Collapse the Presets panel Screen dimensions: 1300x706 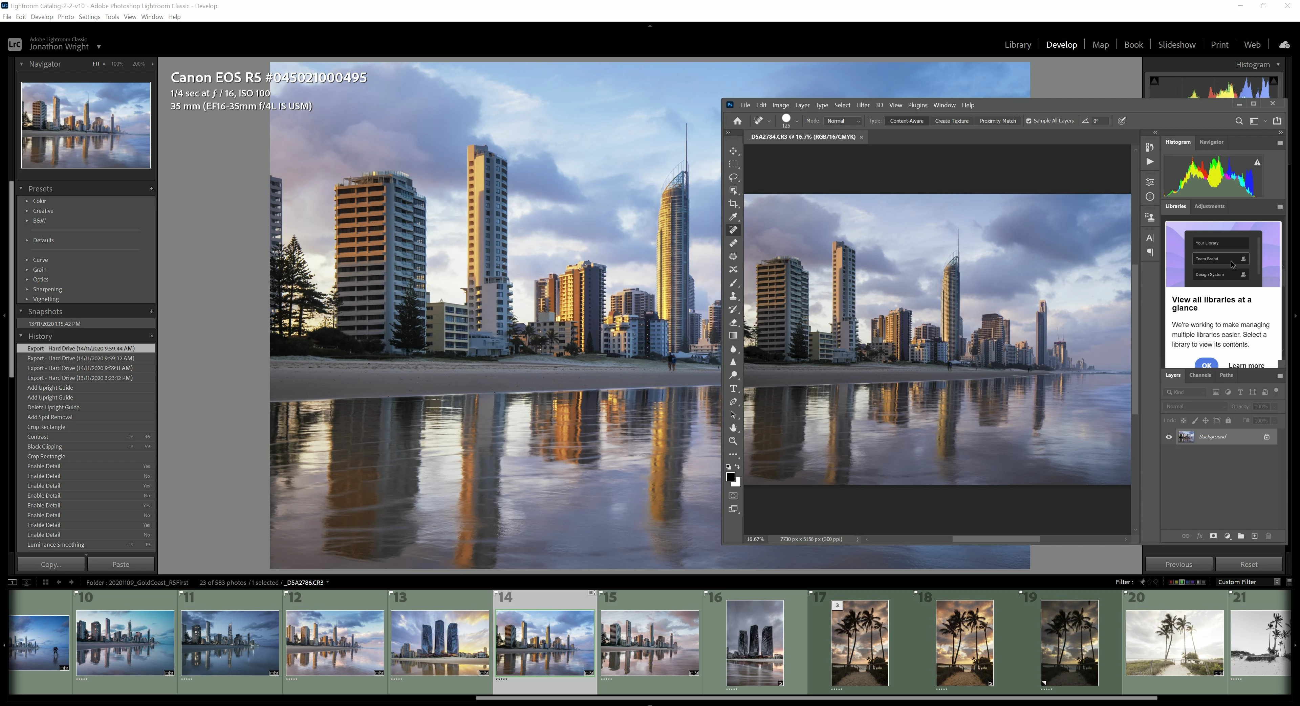(21, 189)
